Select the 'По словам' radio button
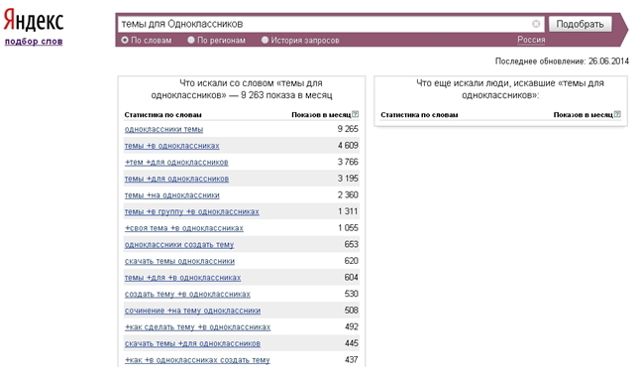639x377 pixels. (125, 40)
